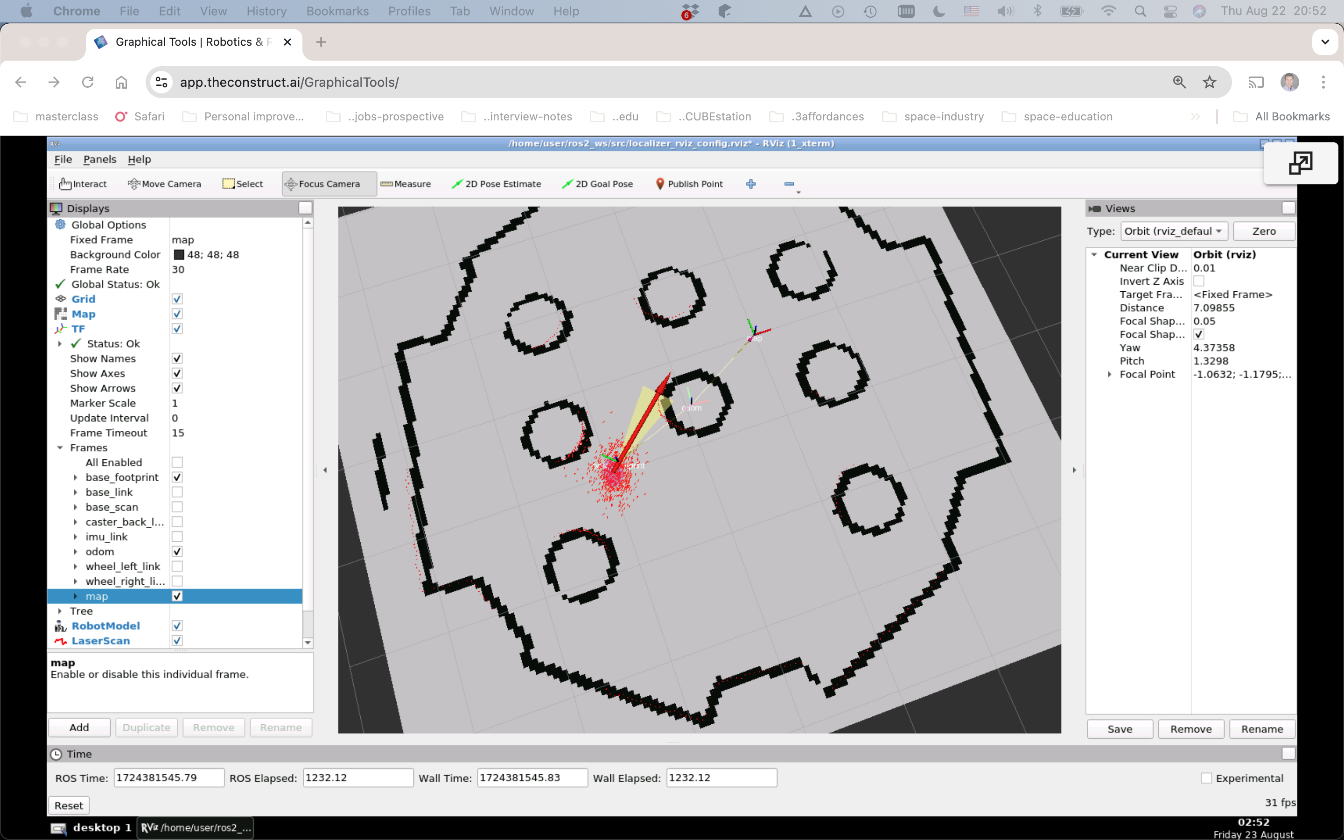The height and width of the screenshot is (840, 1344).
Task: Click the blue plus add-tool icon
Action: (x=751, y=184)
